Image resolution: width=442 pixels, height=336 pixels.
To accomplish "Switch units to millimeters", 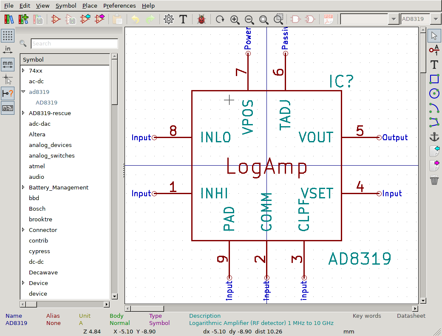I will tap(8, 65).
